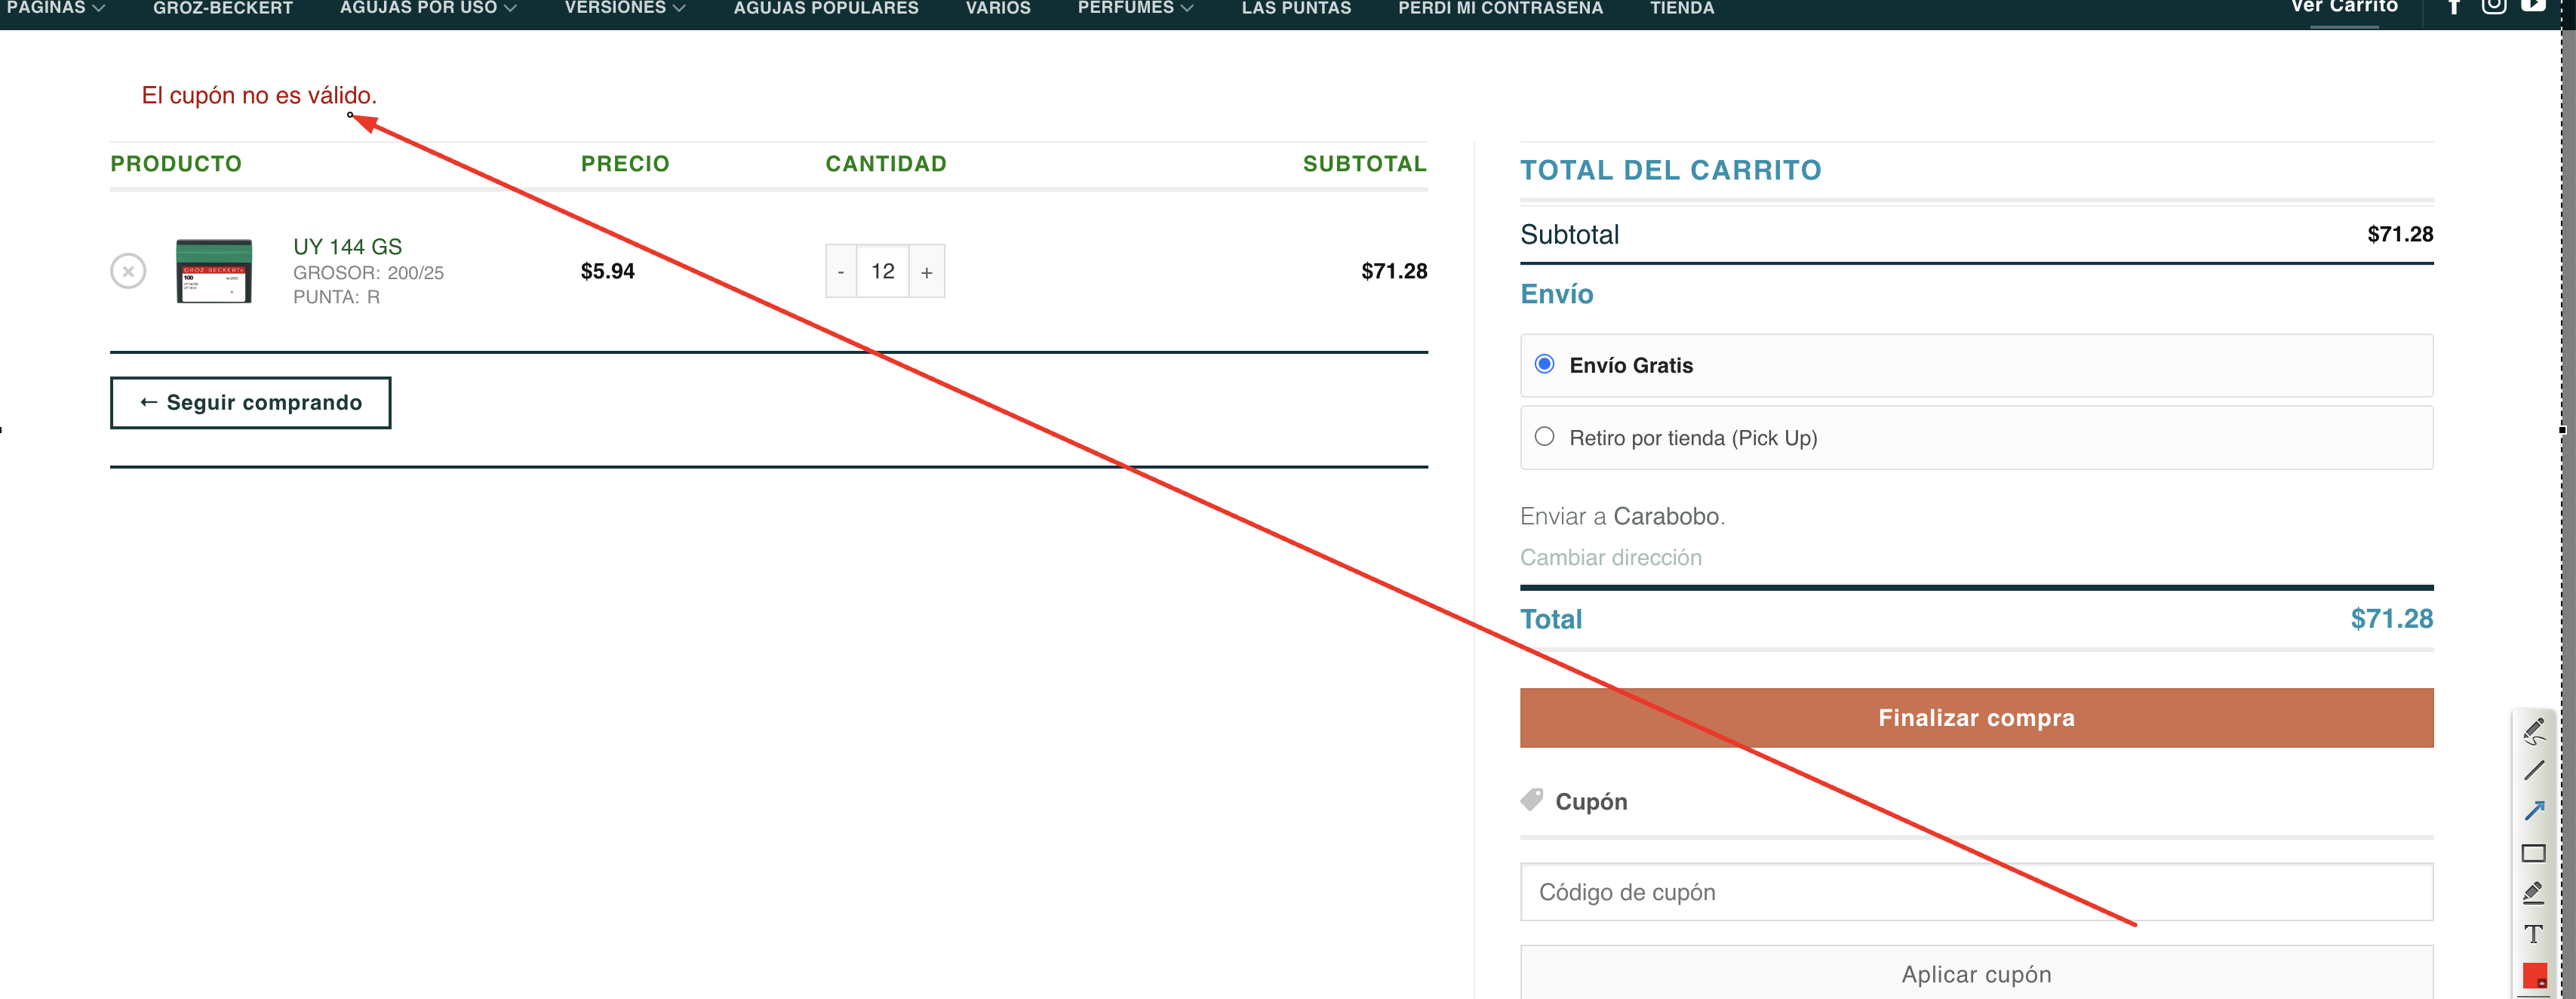Click the Finalizar compra button
Screen dimensions: 2576x999
pos(1976,717)
